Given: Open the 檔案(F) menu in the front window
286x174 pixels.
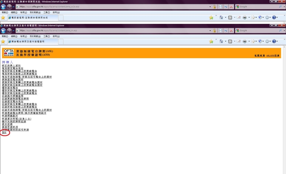Looking at the screenshot, I should (5, 36).
